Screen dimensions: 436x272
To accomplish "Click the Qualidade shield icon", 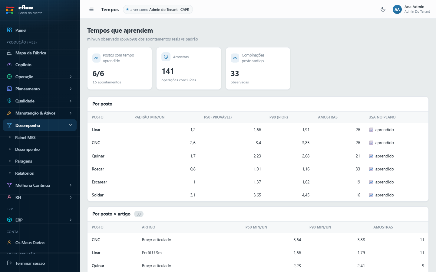I will coord(9,101).
